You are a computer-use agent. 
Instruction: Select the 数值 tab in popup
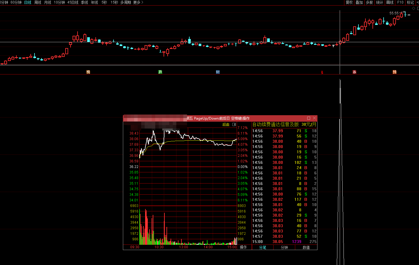(306, 247)
